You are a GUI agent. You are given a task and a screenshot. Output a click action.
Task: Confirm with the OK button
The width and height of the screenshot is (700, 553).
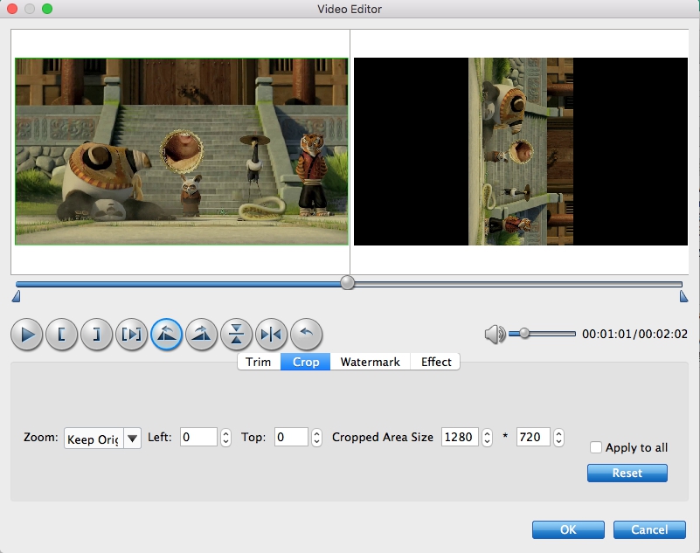click(568, 529)
